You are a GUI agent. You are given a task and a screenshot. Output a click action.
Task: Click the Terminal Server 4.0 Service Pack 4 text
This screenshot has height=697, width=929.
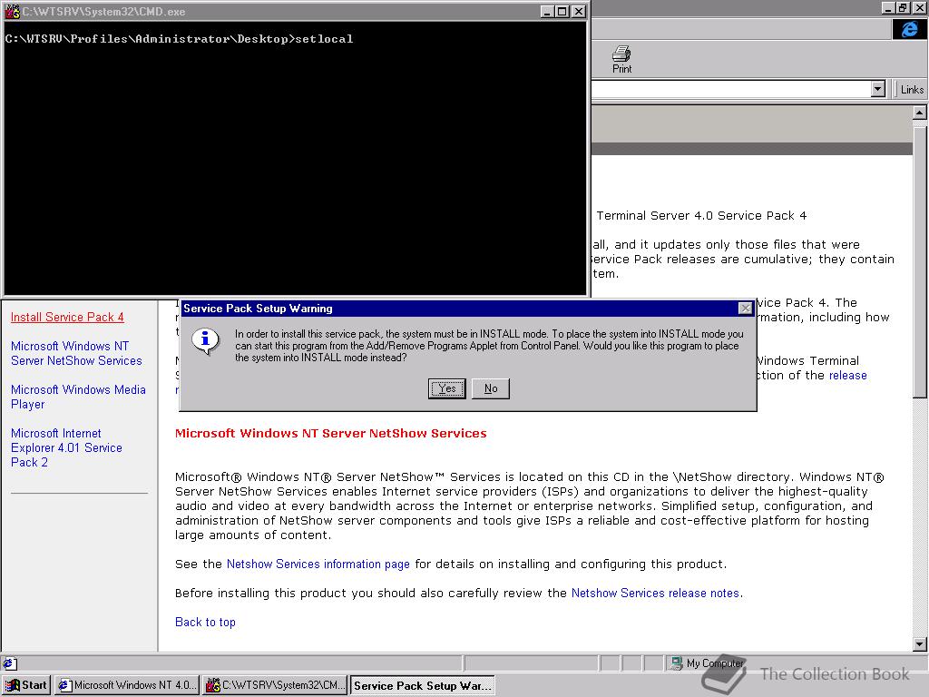click(x=701, y=216)
